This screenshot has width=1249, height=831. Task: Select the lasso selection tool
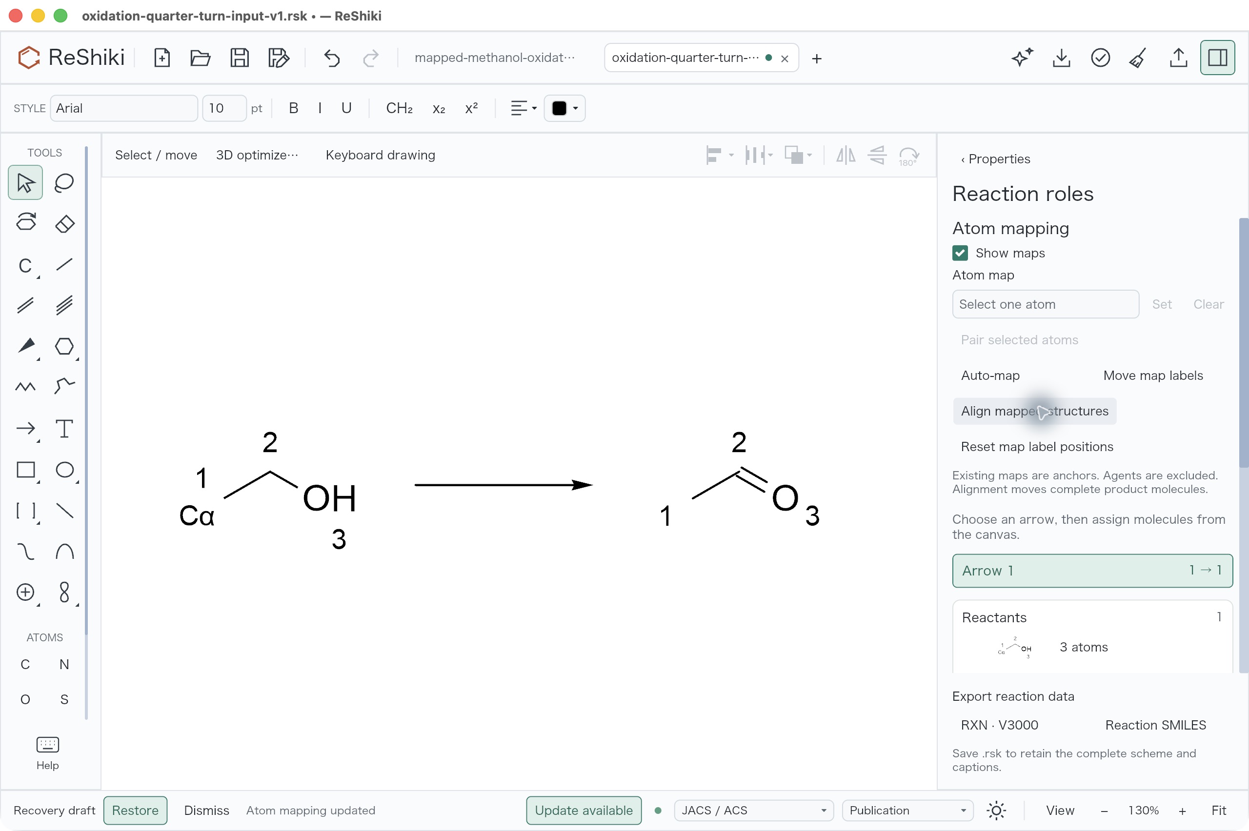click(64, 183)
